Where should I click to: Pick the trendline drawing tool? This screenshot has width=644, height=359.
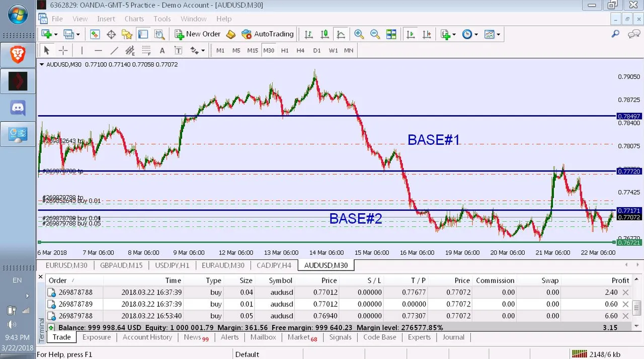(114, 50)
